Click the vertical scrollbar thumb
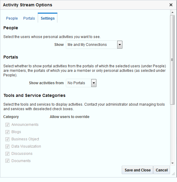Image resolution: width=177 pixels, height=182 pixels. (172, 60)
